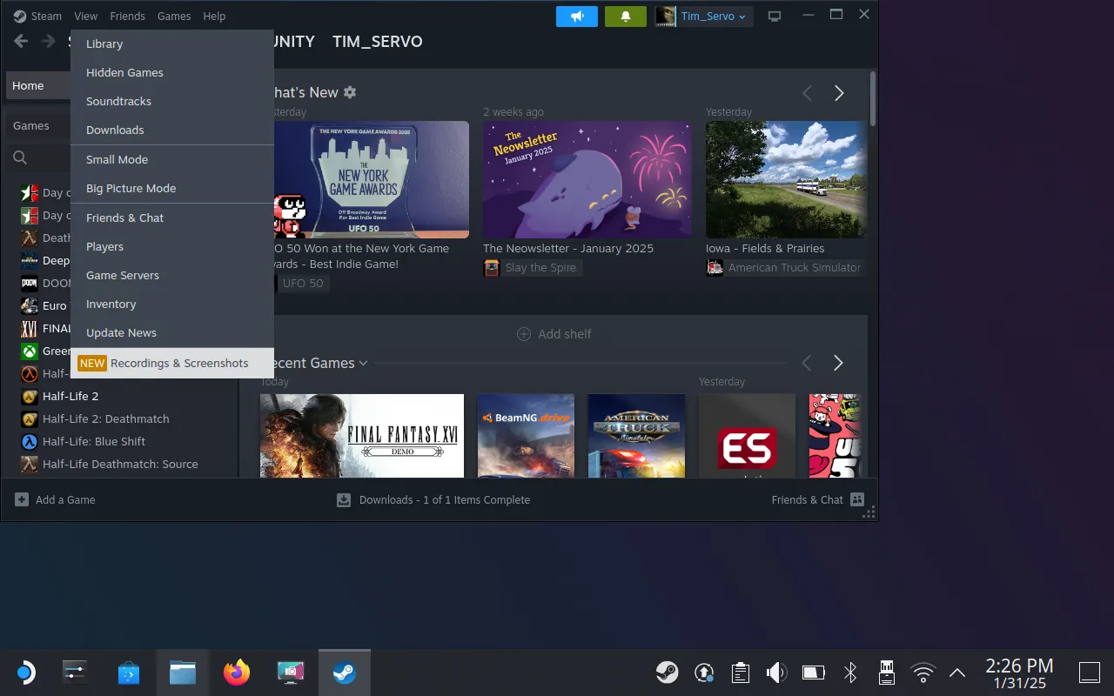Image resolution: width=1114 pixels, height=696 pixels.
Task: Open the Steam icon in the system tray
Action: tap(667, 673)
